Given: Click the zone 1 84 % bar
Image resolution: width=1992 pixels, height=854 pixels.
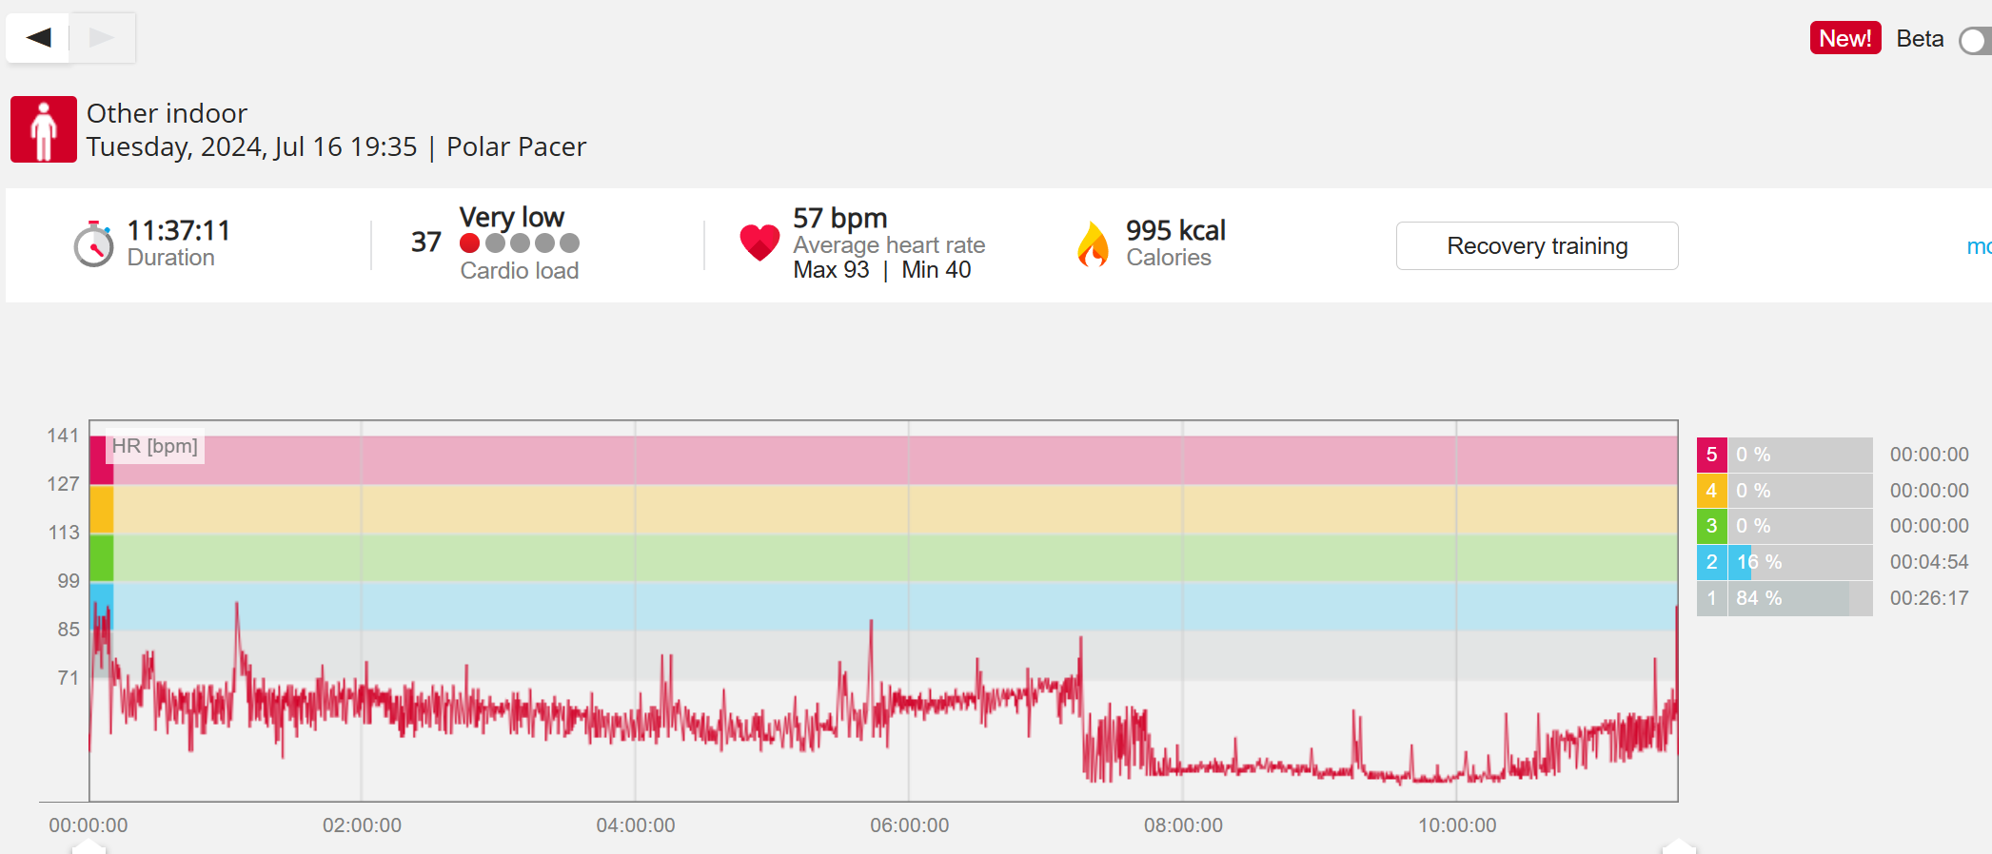Looking at the screenshot, I should click(x=1789, y=598).
